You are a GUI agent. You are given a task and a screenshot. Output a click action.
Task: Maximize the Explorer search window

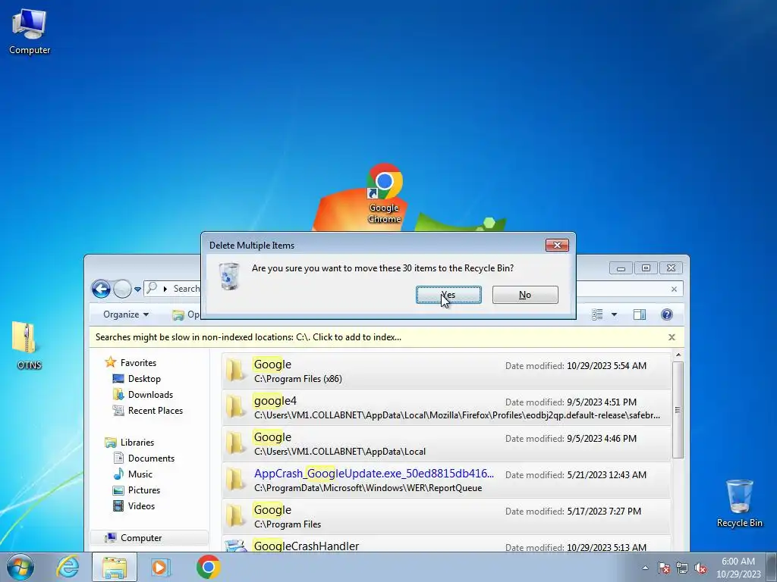646,268
